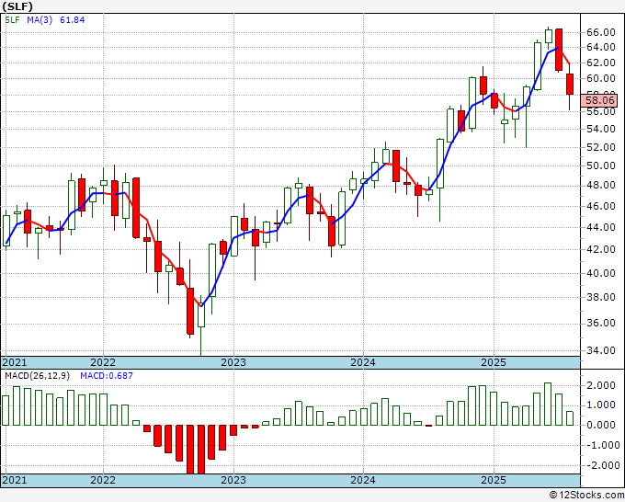
Task: Click the 50.00 price axis label
Action: 601,165
